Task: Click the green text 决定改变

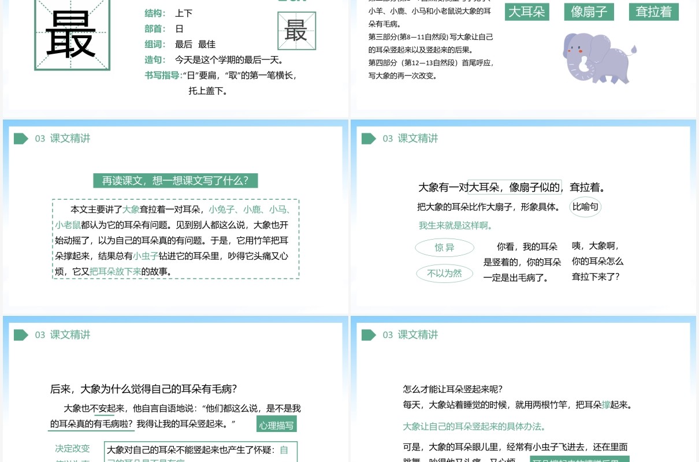Action: pos(72,449)
